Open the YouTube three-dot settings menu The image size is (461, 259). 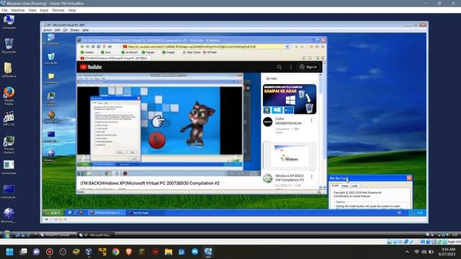pos(291,67)
